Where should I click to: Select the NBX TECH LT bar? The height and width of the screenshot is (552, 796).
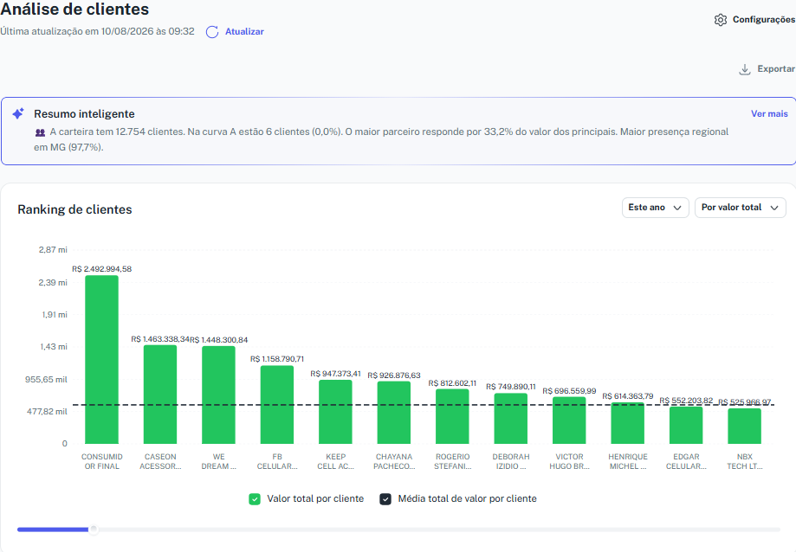[x=744, y=427]
